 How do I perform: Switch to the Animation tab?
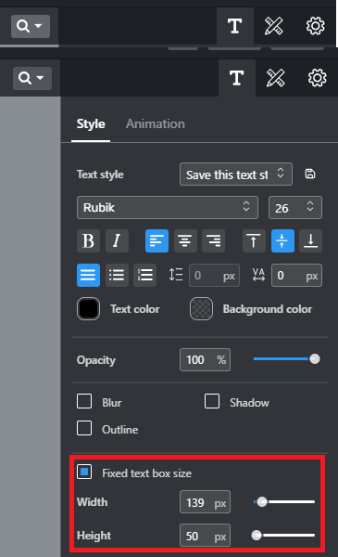(x=156, y=124)
